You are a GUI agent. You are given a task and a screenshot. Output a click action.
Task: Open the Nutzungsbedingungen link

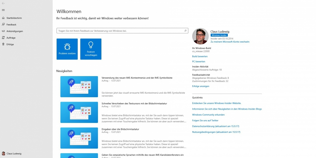[x=216, y=132]
